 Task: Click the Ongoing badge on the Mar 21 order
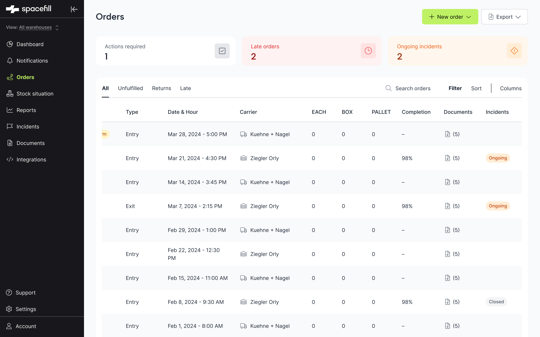(x=498, y=158)
